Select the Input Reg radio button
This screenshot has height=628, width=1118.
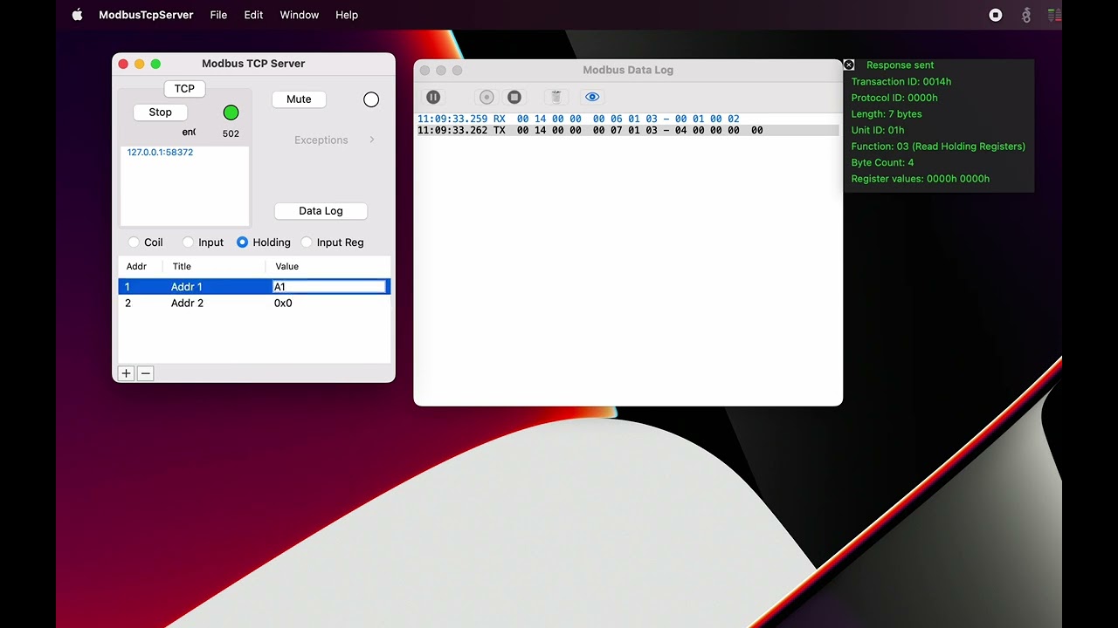click(x=307, y=242)
